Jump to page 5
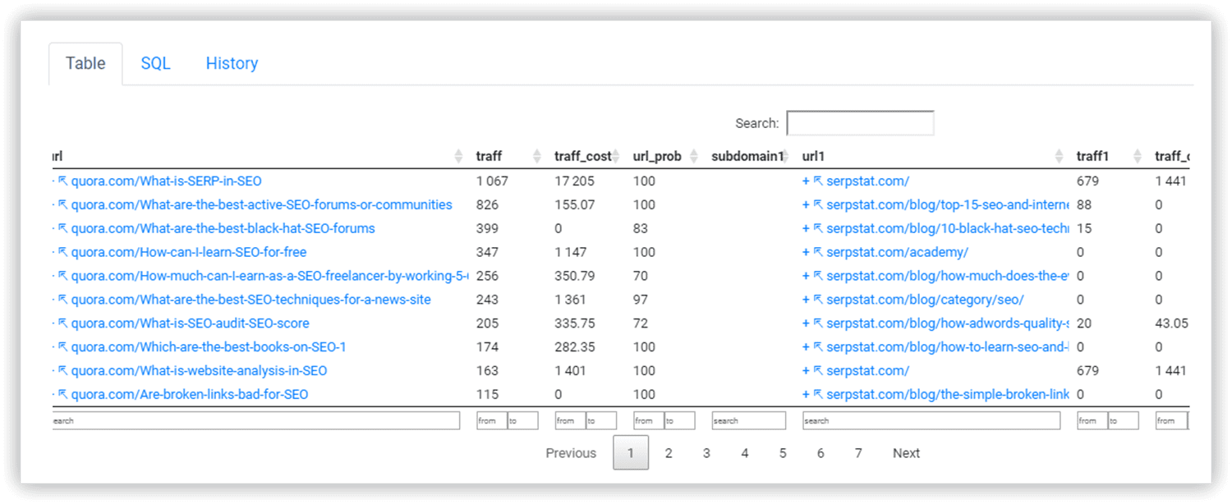This screenshot has width=1232, height=504. click(783, 453)
